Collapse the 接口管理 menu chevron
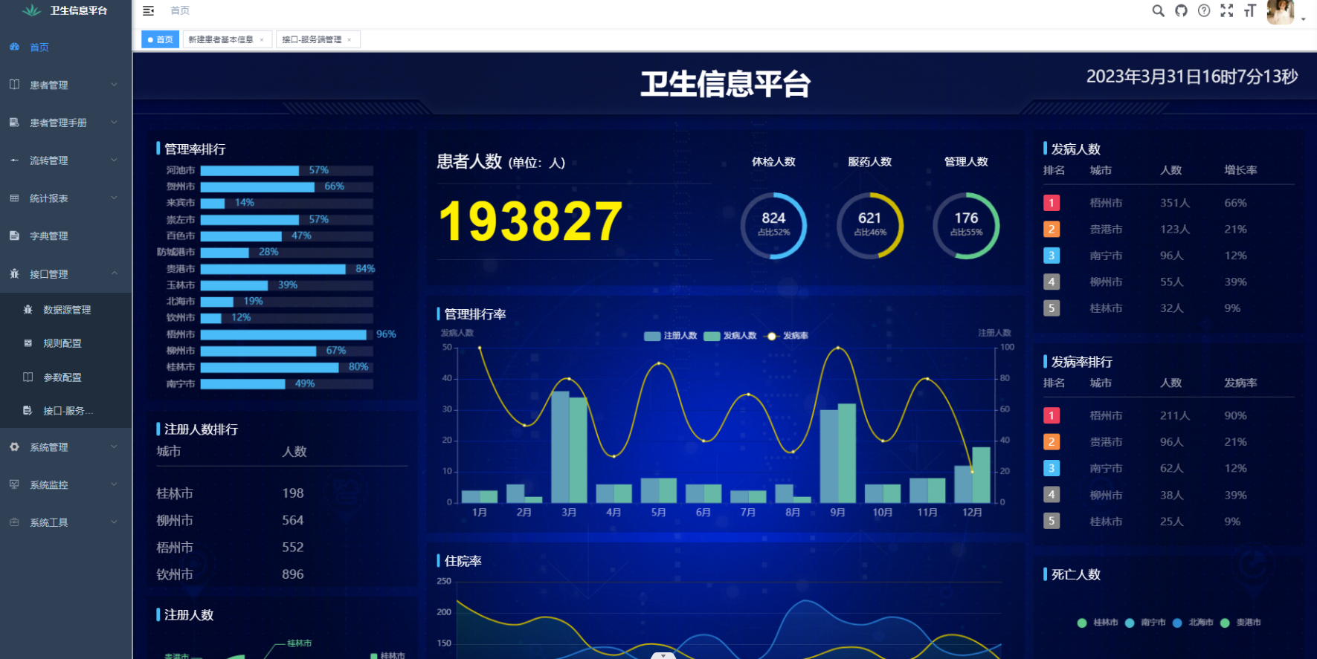 click(114, 273)
